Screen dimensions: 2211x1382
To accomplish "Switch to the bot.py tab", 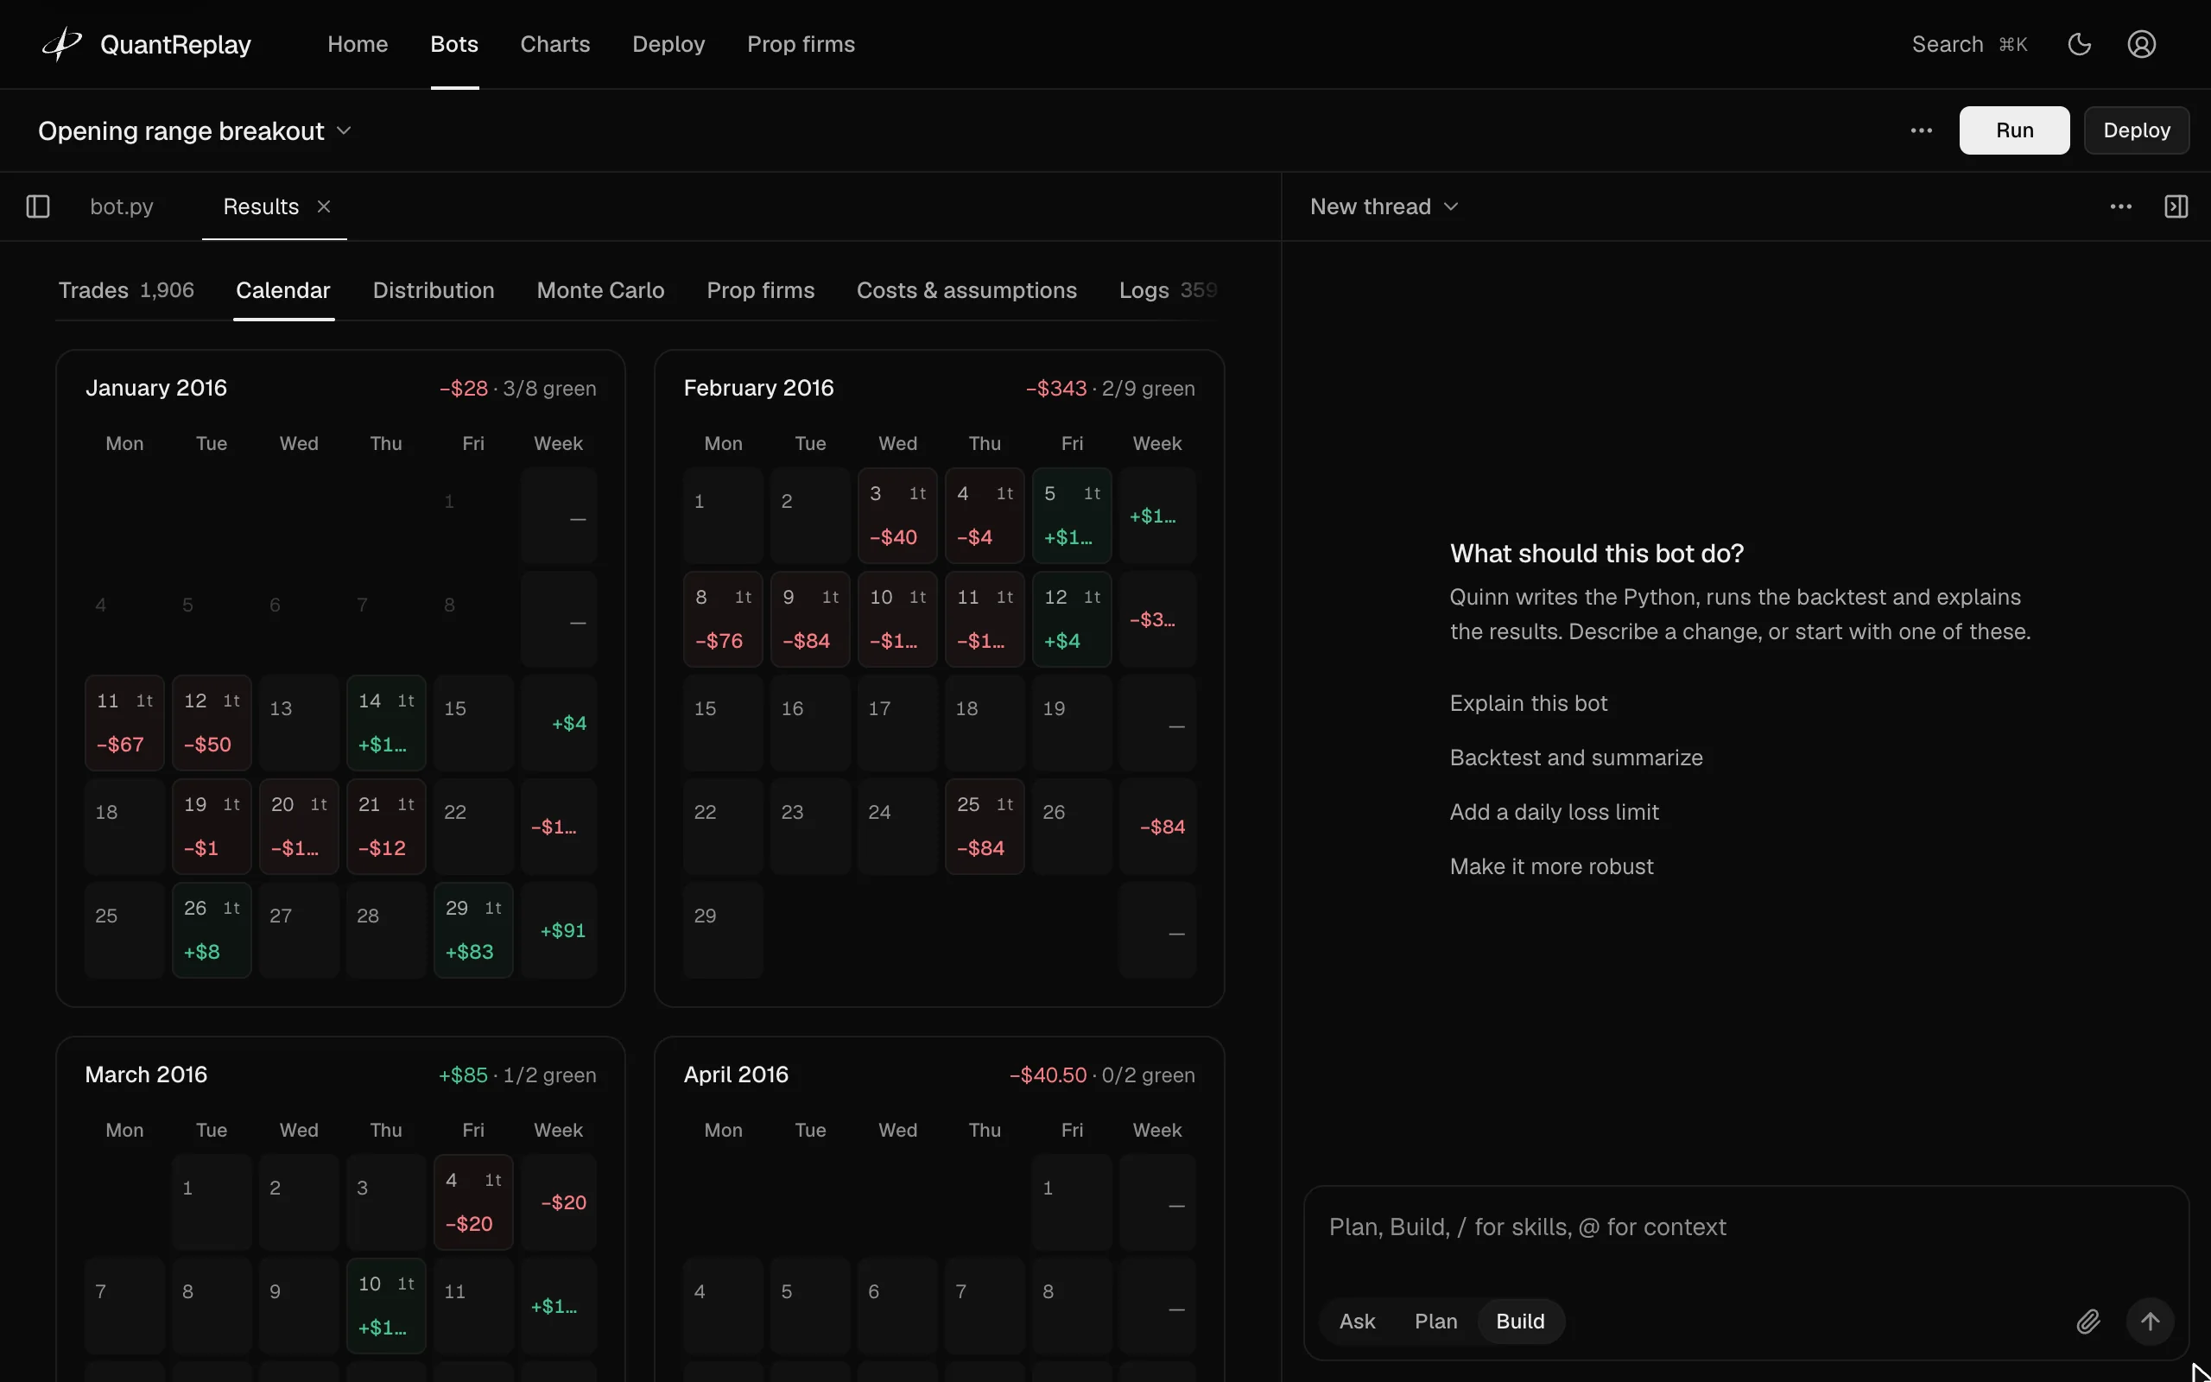I will click(122, 206).
